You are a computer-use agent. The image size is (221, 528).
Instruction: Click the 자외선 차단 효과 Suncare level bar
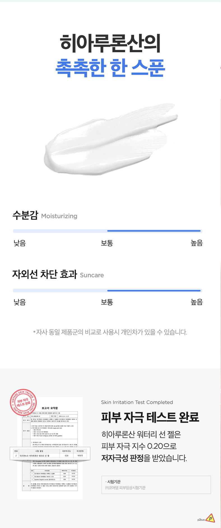(x=108, y=290)
